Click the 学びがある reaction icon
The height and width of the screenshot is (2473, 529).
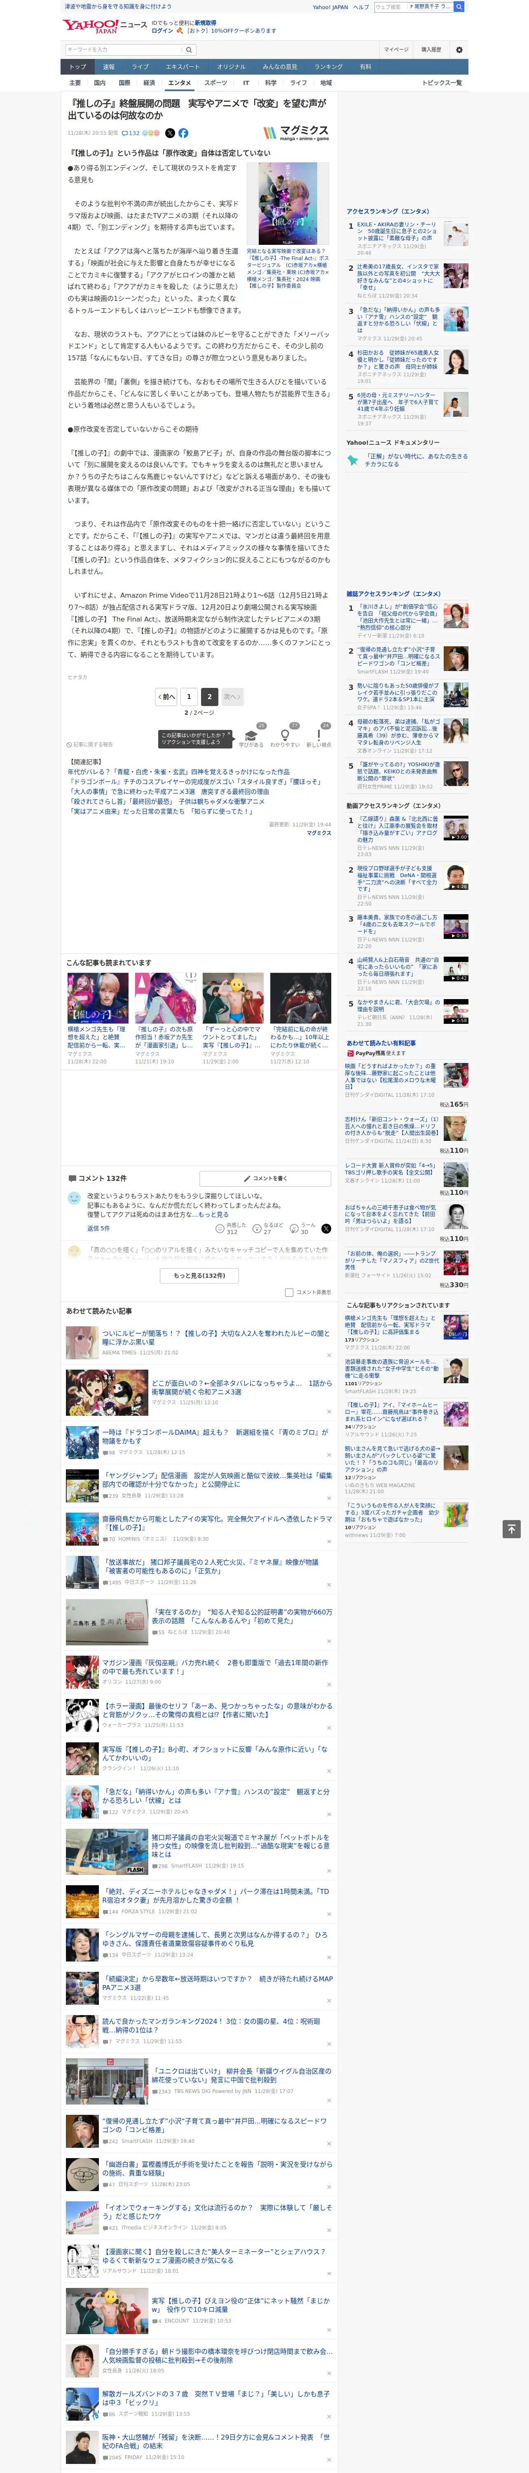point(252,734)
